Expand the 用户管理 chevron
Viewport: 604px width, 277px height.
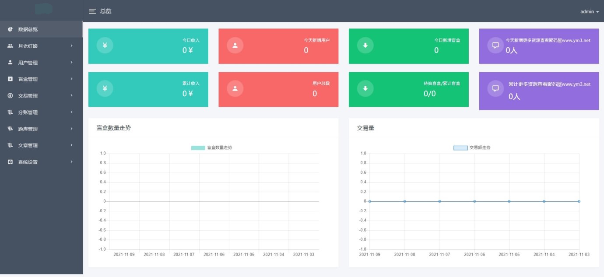click(x=71, y=63)
